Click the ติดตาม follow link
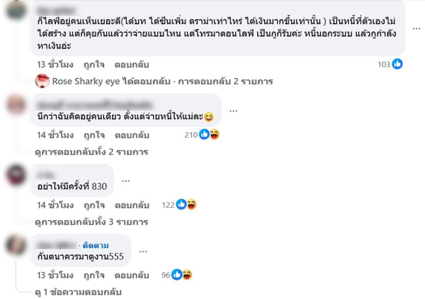Image resolution: width=425 pixels, height=299 pixels. (96, 245)
